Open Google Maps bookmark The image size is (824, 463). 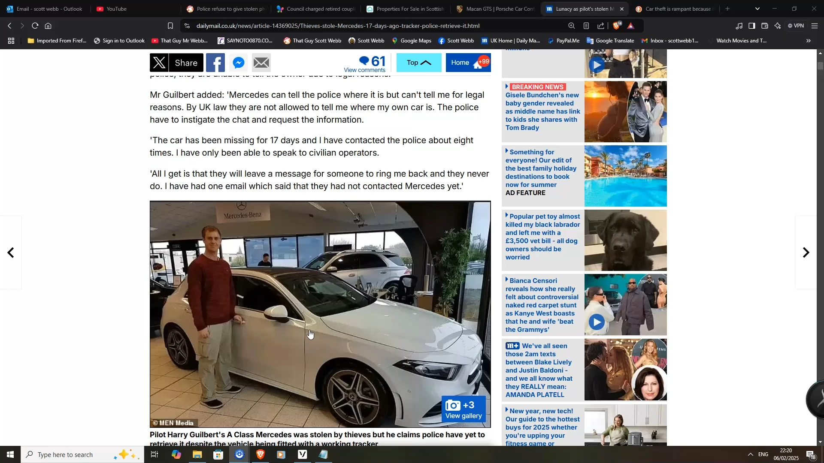411,41
